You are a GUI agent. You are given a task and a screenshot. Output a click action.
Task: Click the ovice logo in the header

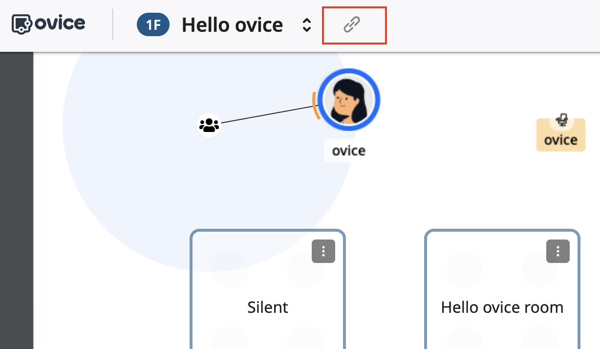tap(48, 23)
